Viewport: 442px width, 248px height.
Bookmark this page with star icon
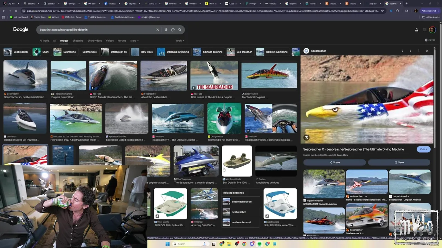pos(382,11)
